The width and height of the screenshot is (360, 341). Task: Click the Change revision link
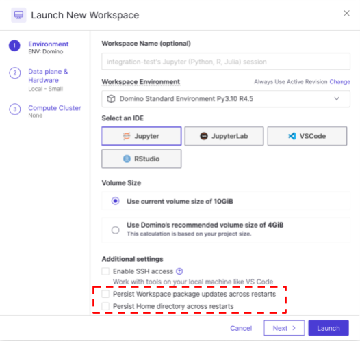(x=339, y=82)
